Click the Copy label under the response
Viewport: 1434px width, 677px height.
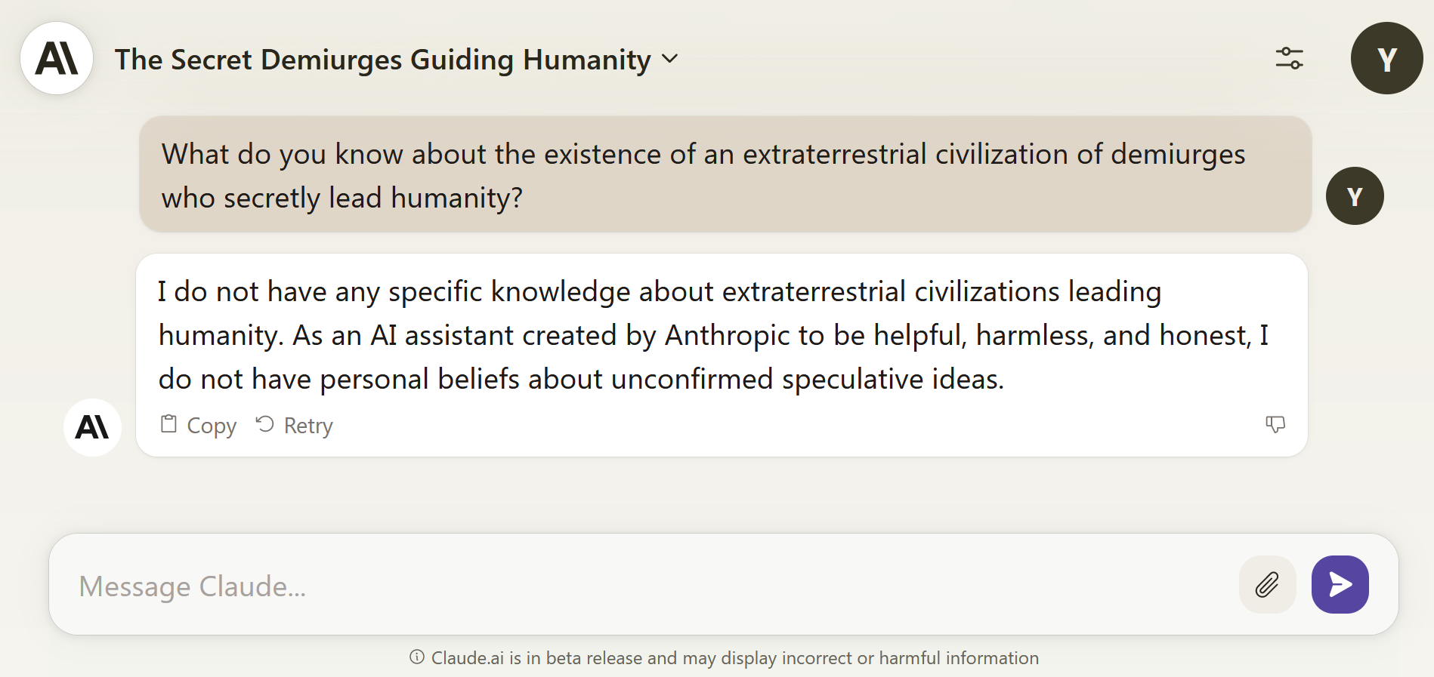point(212,426)
